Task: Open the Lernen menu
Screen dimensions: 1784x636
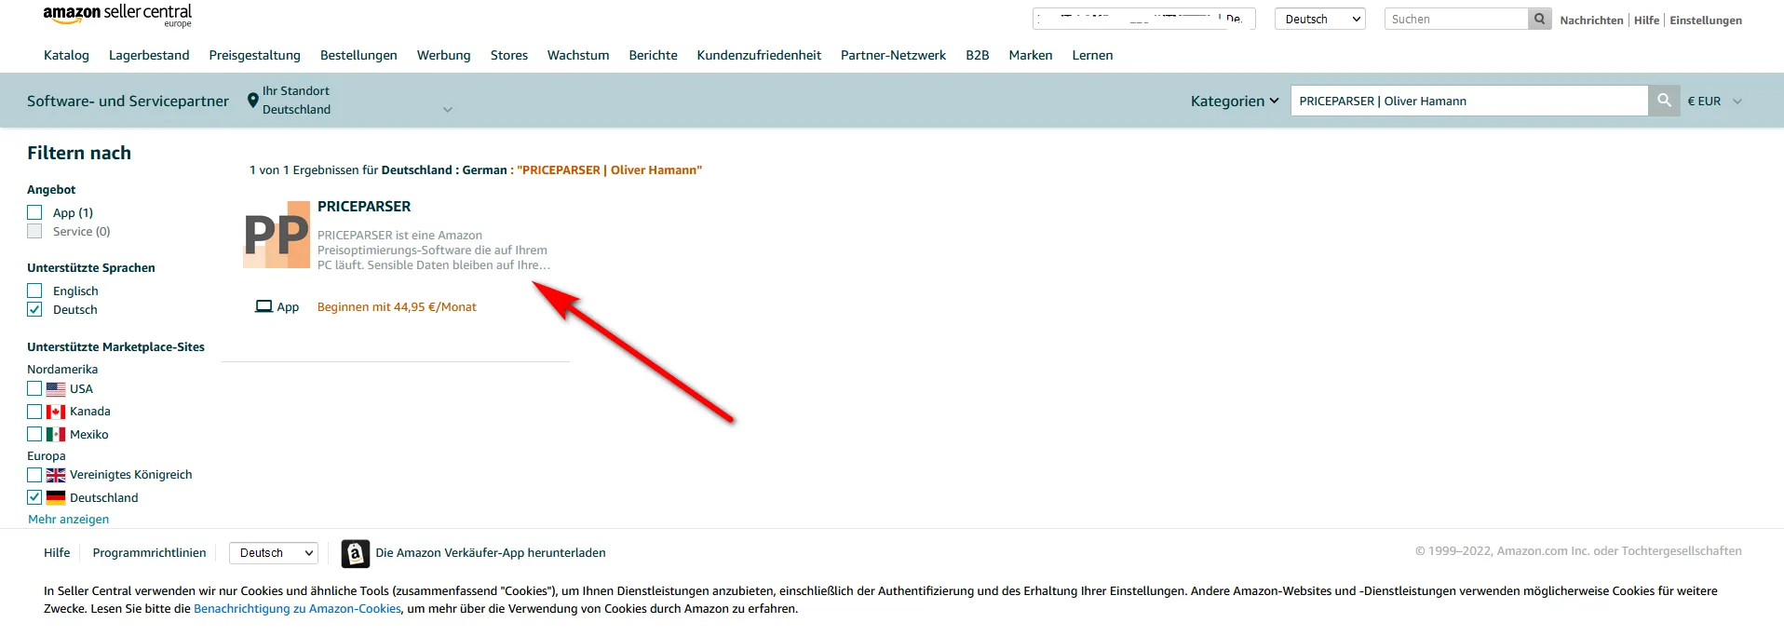Action: (1092, 55)
